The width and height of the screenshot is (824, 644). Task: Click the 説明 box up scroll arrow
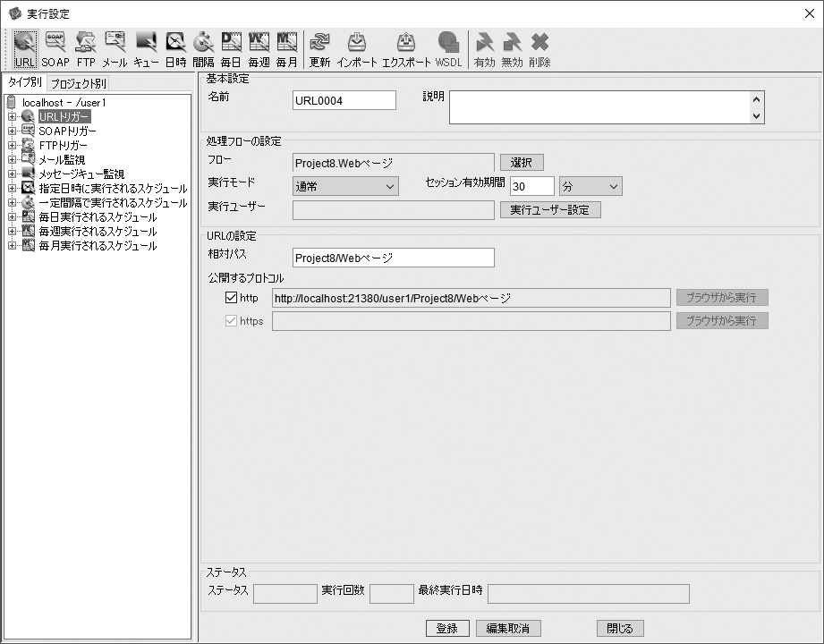coord(756,99)
